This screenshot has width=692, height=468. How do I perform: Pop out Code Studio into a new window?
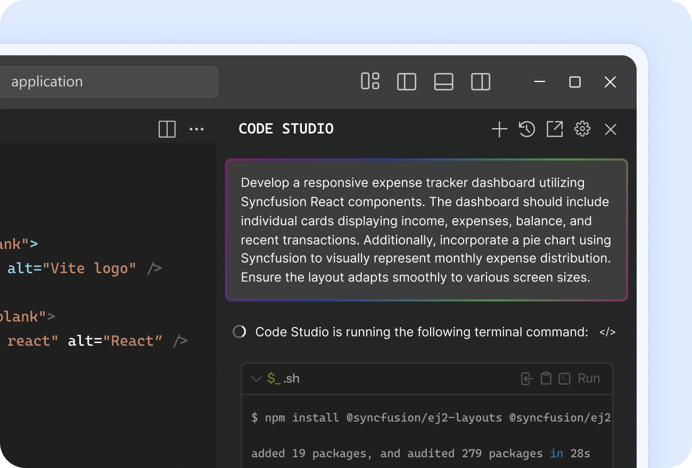coord(555,129)
